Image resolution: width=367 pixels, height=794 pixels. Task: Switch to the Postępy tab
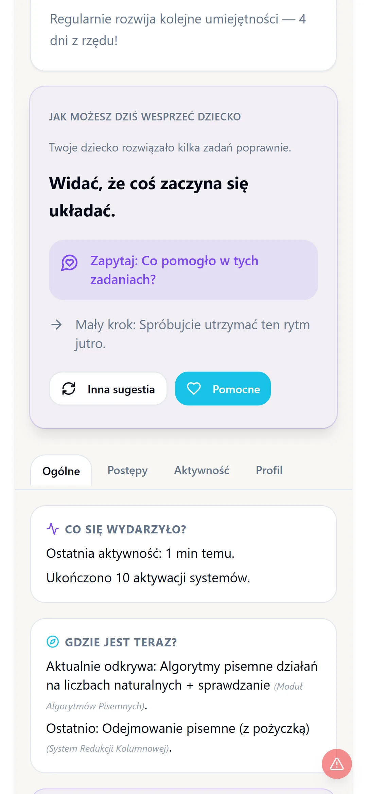click(x=127, y=471)
